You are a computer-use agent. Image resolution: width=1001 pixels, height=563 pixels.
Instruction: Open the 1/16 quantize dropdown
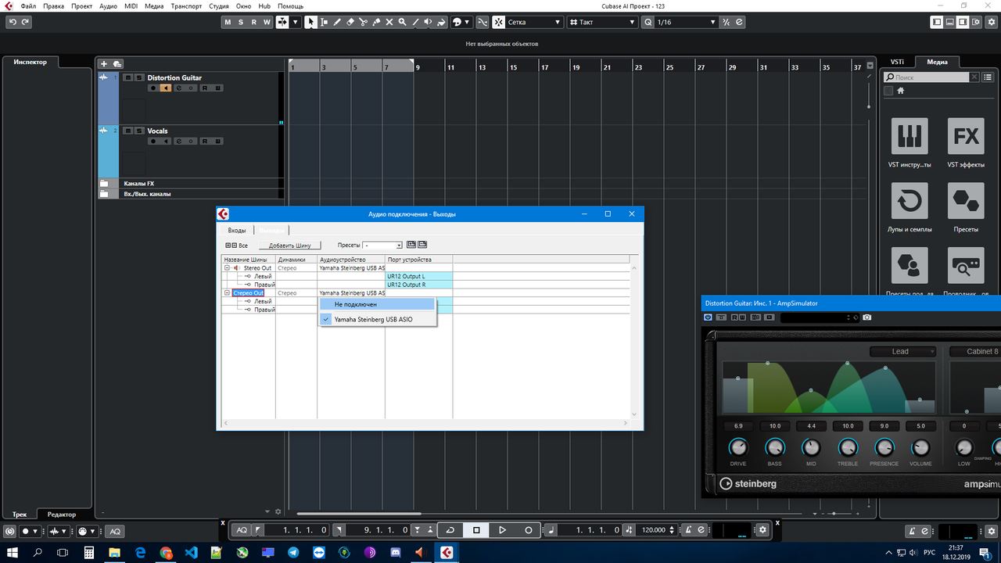click(686, 22)
